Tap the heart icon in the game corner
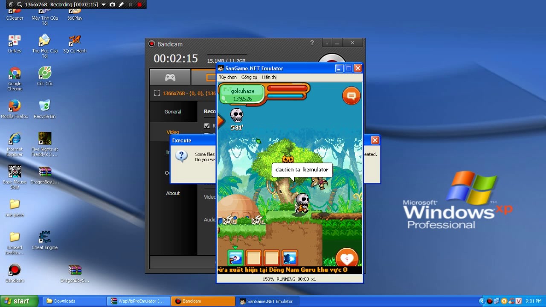 (x=347, y=258)
